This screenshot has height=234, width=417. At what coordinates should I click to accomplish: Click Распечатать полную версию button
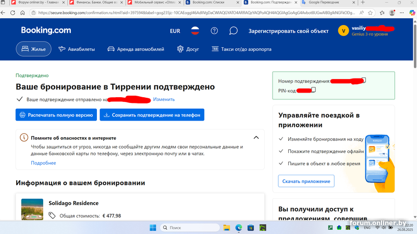(56, 115)
